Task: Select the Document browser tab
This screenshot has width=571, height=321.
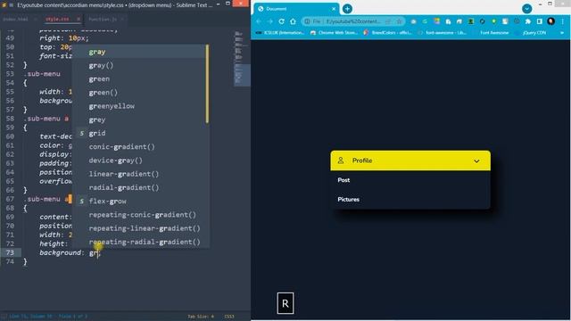Action: 296,9
